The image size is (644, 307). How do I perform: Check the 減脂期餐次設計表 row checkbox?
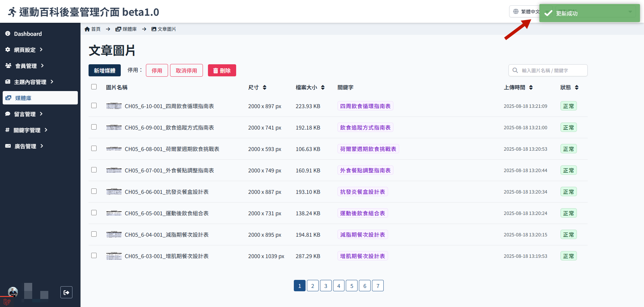pyautogui.click(x=94, y=234)
